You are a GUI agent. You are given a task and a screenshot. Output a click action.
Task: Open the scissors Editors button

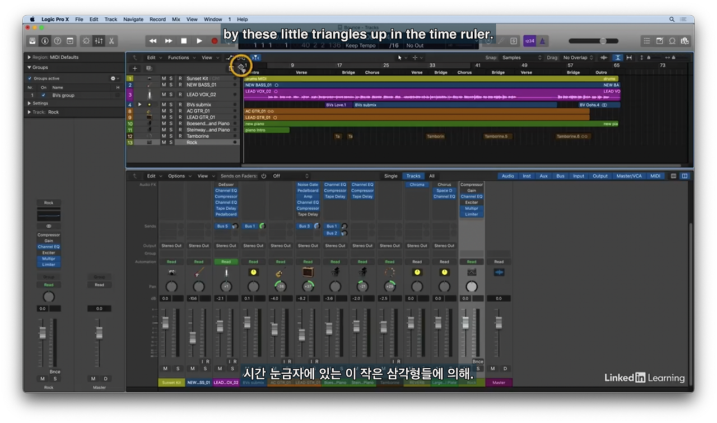[111, 41]
